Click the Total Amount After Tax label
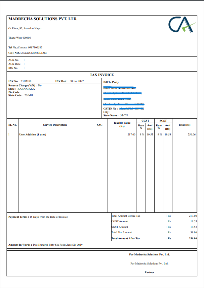The width and height of the screenshot is (204, 288). pos(126,238)
